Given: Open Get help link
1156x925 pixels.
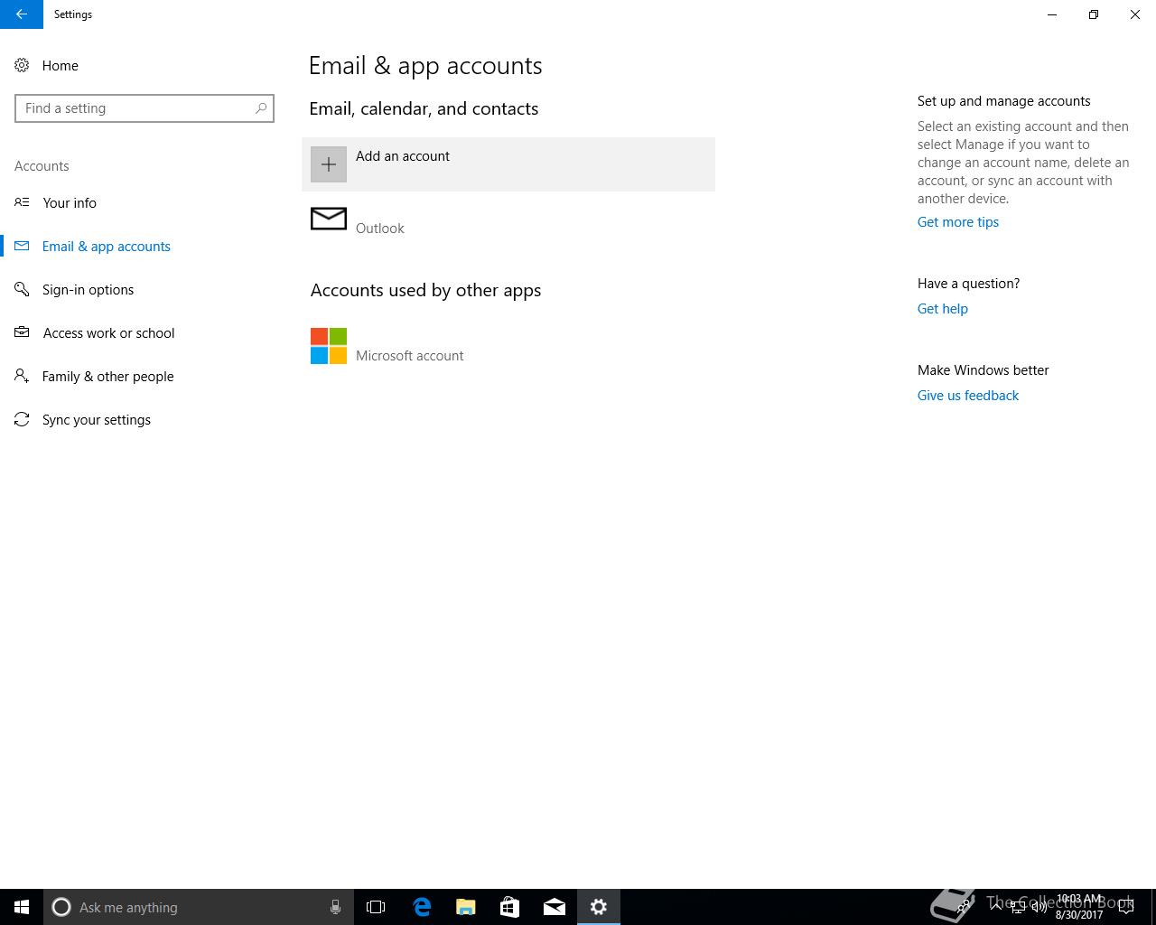Looking at the screenshot, I should [943, 309].
